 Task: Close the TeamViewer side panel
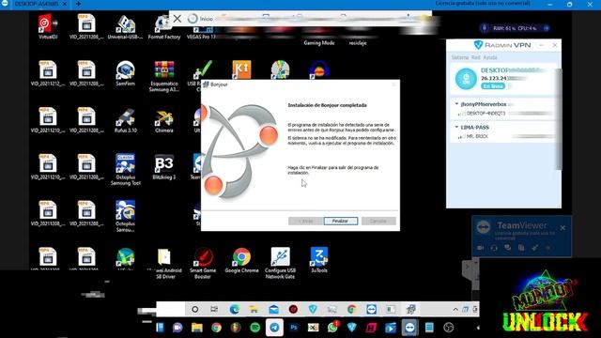[562, 227]
